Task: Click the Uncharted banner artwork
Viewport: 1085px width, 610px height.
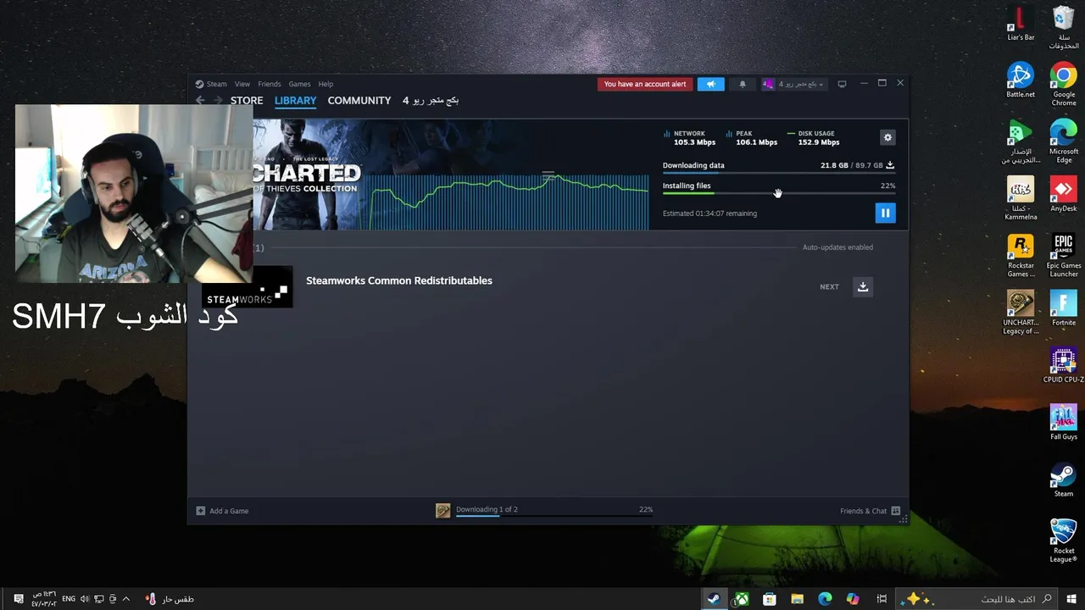Action: pyautogui.click(x=307, y=175)
